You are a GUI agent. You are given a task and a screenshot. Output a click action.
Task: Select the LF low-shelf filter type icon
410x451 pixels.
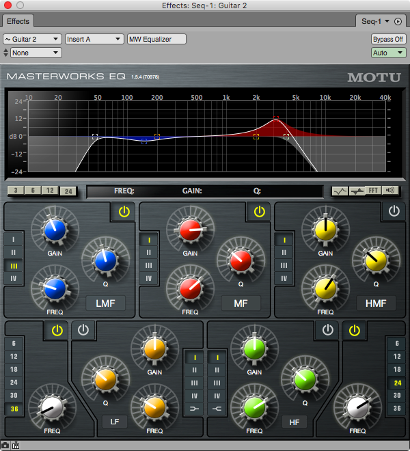tap(194, 409)
